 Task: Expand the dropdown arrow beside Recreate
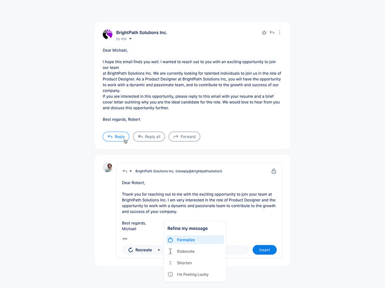tap(159, 250)
